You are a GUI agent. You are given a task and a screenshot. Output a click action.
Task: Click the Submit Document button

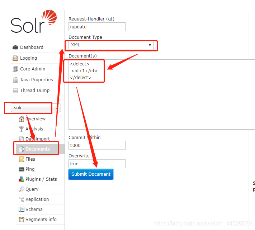(91, 174)
